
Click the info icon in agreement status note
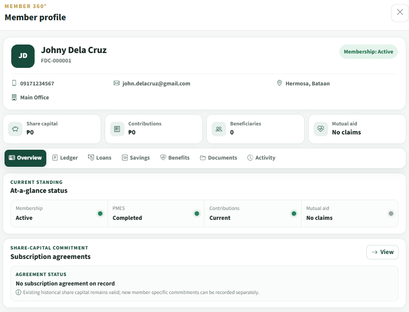18,292
